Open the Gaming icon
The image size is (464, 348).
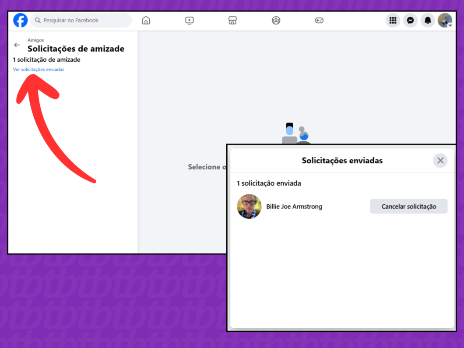click(319, 20)
